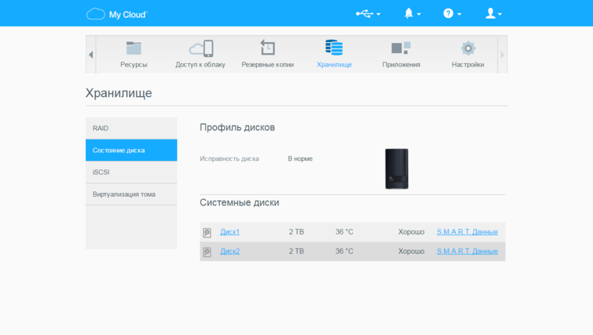
Task: Click 'Хорошо' status in Диск2 row
Action: tap(411, 251)
